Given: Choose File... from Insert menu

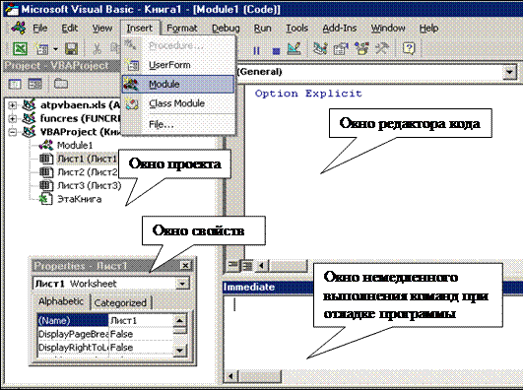Looking at the screenshot, I should click(178, 124).
